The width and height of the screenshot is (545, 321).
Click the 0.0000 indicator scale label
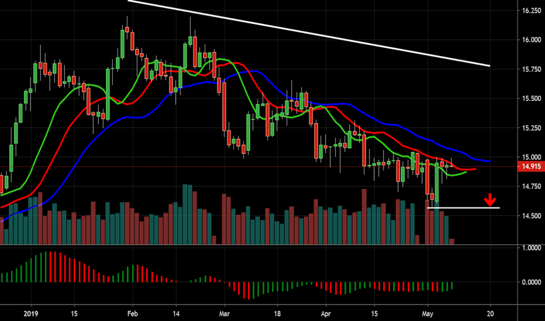click(532, 282)
